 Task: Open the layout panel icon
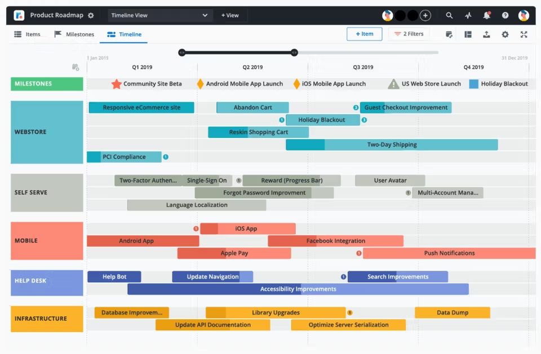[468, 34]
